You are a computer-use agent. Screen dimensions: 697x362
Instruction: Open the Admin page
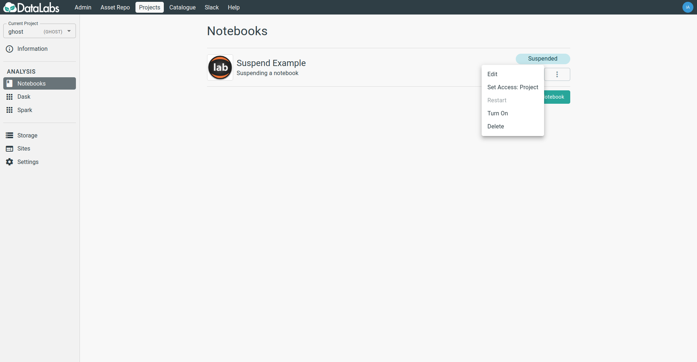point(83,7)
